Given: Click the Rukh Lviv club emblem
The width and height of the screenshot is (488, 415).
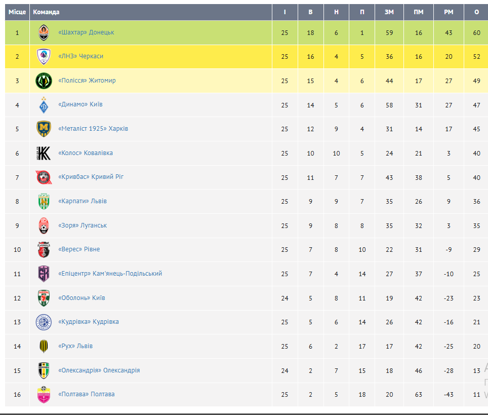Looking at the screenshot, I should tap(44, 346).
